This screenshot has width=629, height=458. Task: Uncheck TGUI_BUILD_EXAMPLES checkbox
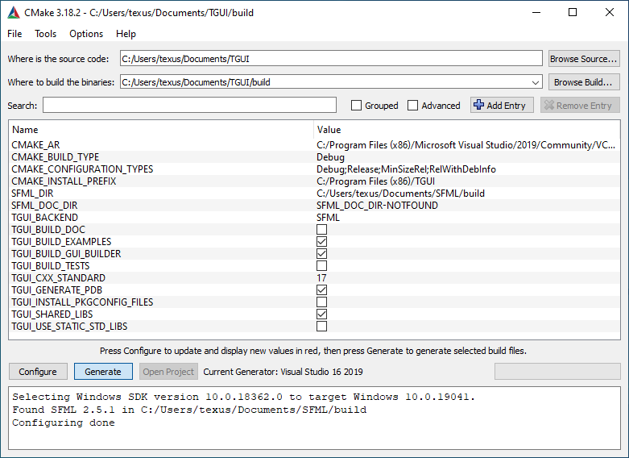point(321,241)
